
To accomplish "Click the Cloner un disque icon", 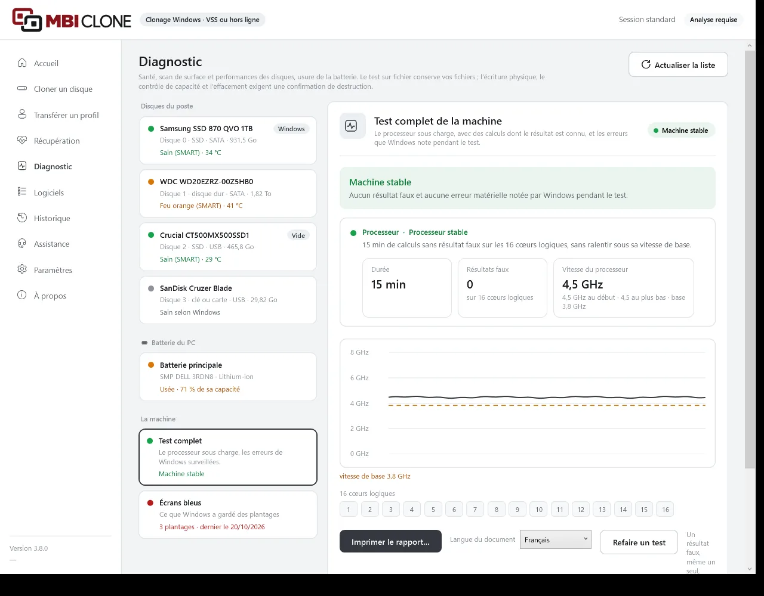I will point(22,89).
